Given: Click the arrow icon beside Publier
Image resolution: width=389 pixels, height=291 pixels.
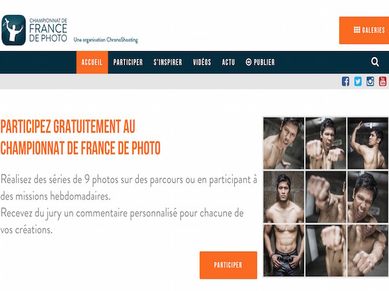Looking at the screenshot, I should [x=248, y=62].
